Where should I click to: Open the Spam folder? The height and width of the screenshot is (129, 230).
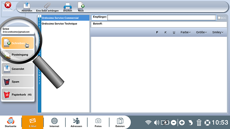pyautogui.click(x=18, y=82)
